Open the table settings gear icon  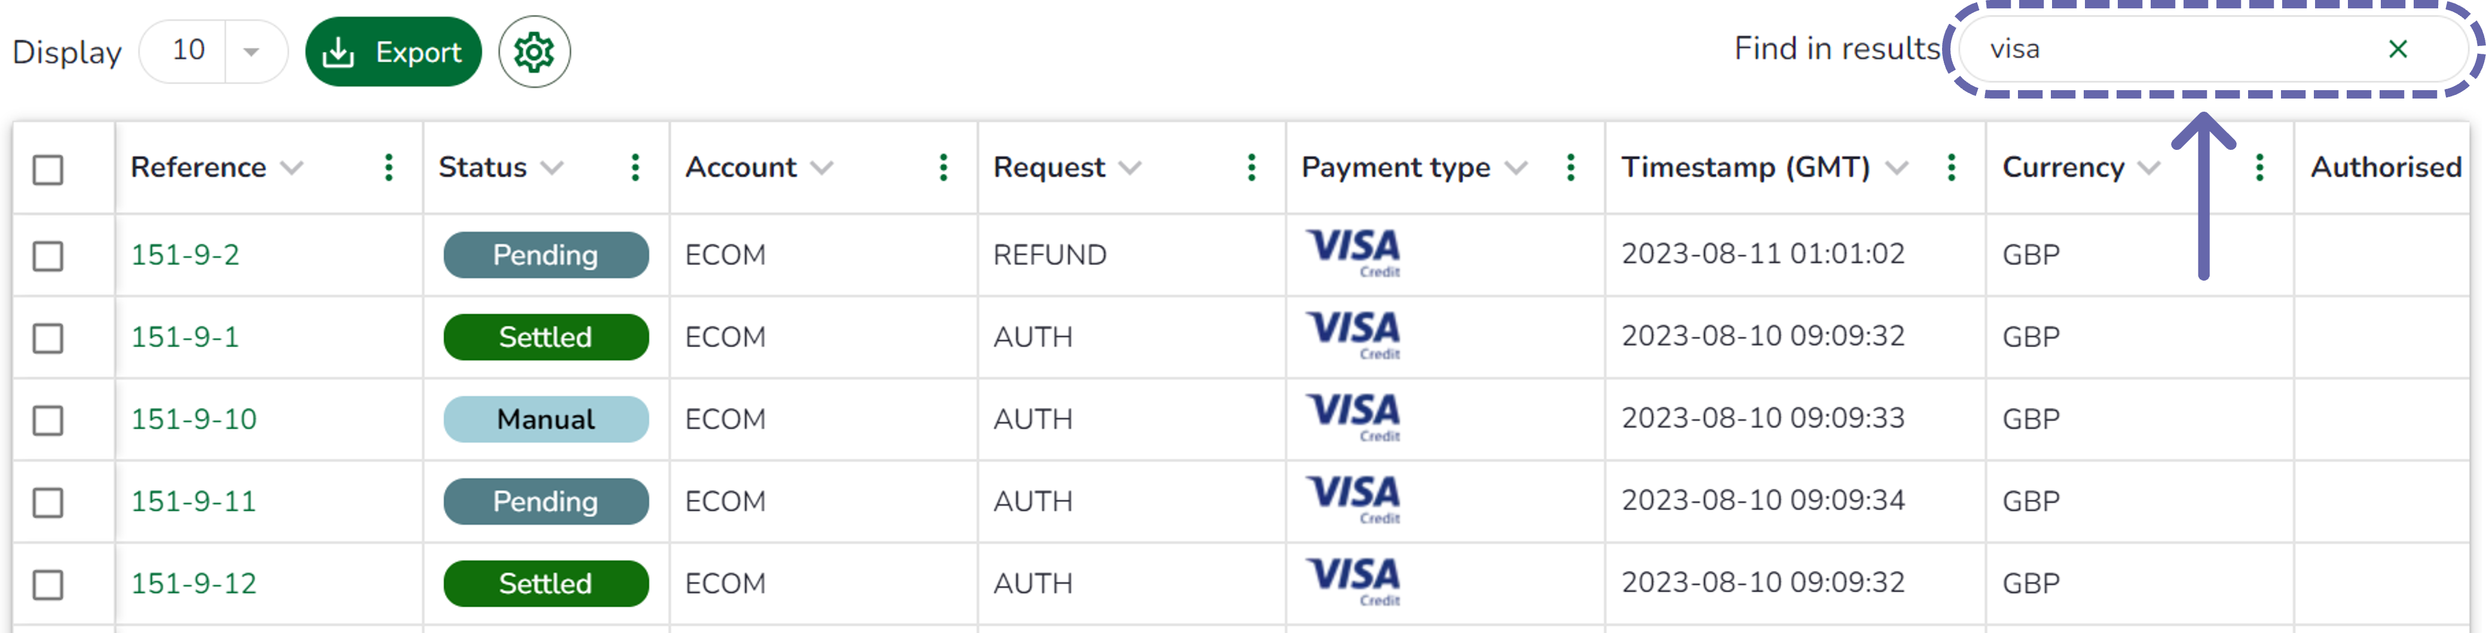534,52
